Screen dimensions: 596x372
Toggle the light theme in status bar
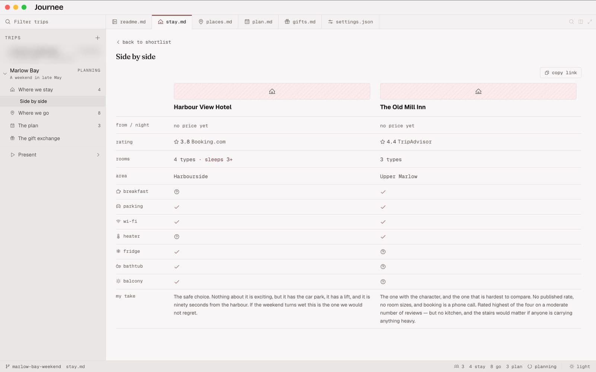(x=580, y=366)
